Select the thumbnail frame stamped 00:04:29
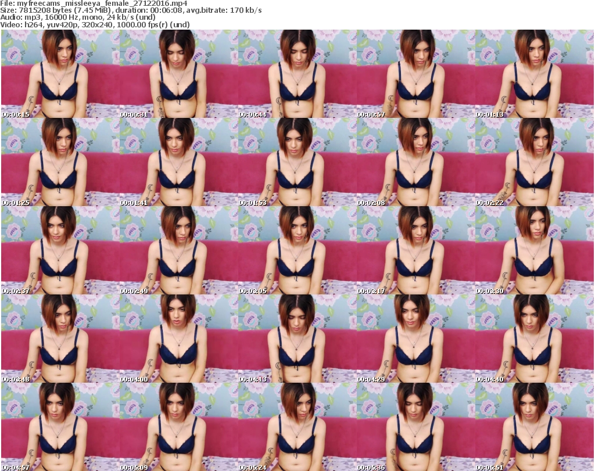 (416, 339)
